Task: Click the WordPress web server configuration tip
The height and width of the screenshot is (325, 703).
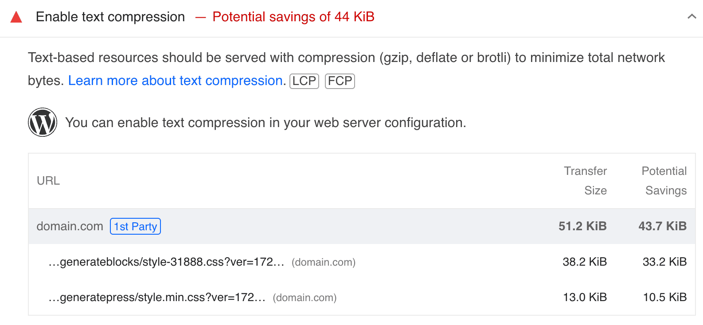Action: (x=266, y=123)
